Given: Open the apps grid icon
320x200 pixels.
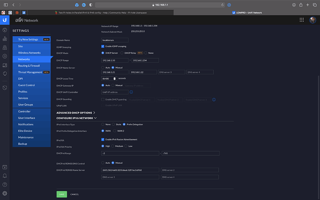Looking at the screenshot, I should coord(301,20).
